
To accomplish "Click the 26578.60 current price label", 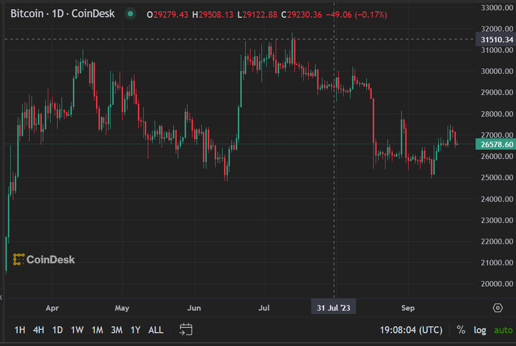I will tap(496, 144).
